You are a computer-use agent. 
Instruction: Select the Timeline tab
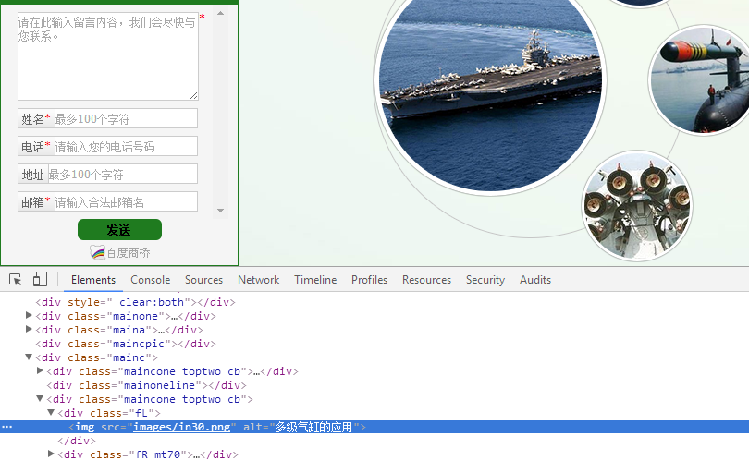(x=315, y=280)
